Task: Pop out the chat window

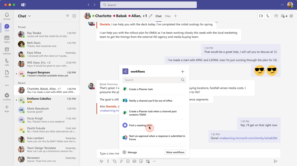Action: coord(291,16)
